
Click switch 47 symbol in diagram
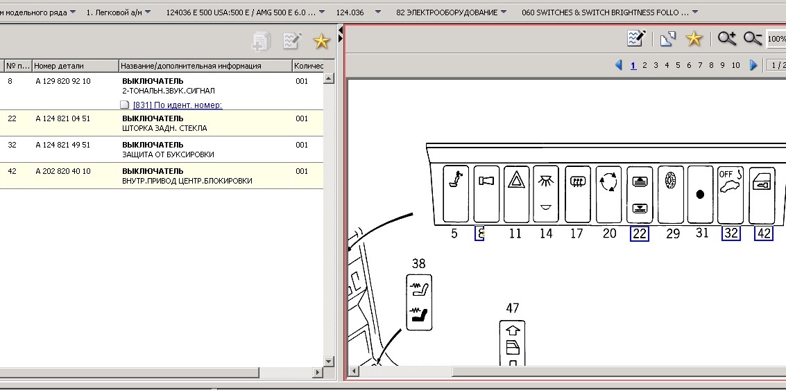coord(512,343)
